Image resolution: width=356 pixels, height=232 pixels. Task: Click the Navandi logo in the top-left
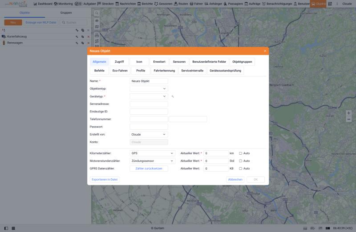click(16, 4)
